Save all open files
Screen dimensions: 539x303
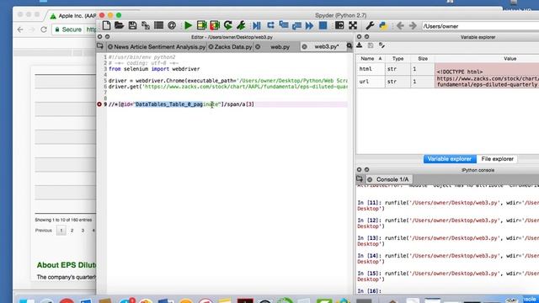coord(146,25)
